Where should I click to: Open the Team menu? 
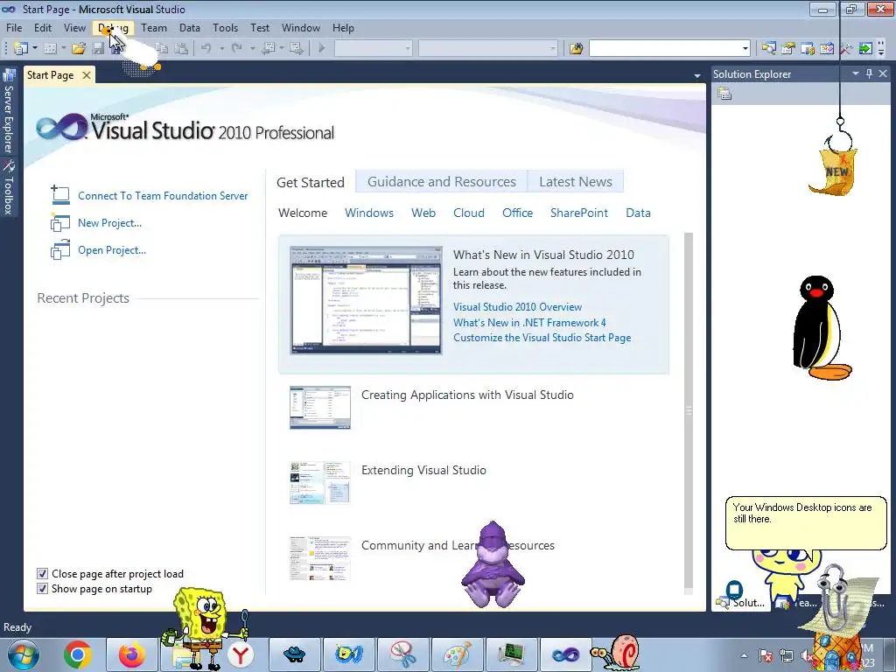click(x=154, y=27)
